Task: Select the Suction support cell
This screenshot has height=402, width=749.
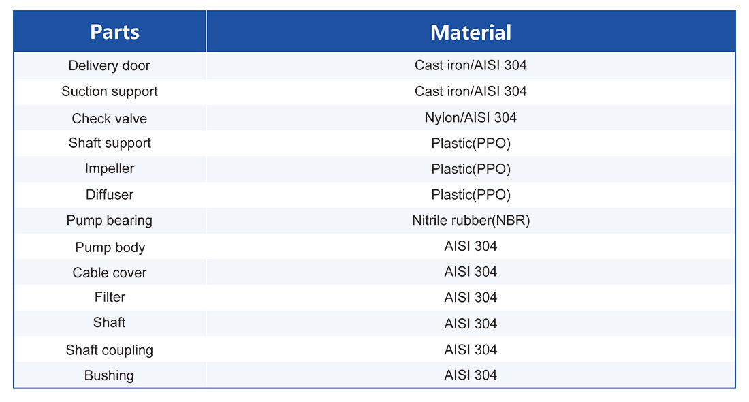Action: (109, 91)
